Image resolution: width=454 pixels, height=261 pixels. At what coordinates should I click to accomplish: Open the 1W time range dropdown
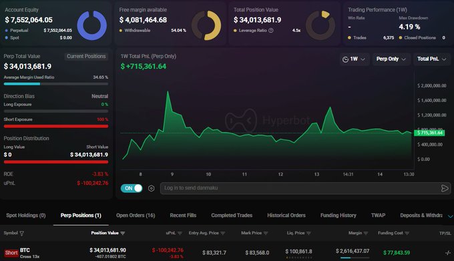pos(354,59)
